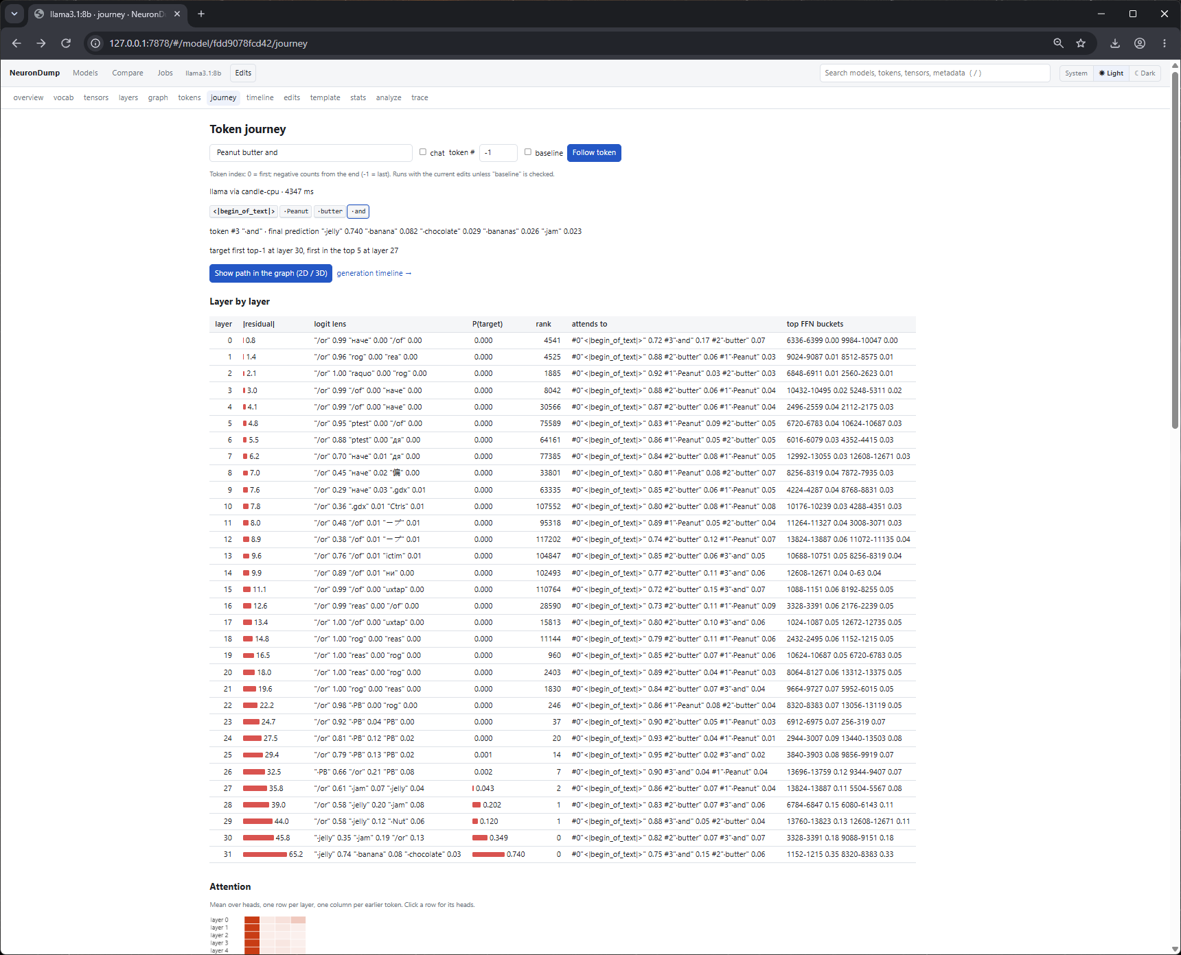Go back to the previous browser page

16,43
